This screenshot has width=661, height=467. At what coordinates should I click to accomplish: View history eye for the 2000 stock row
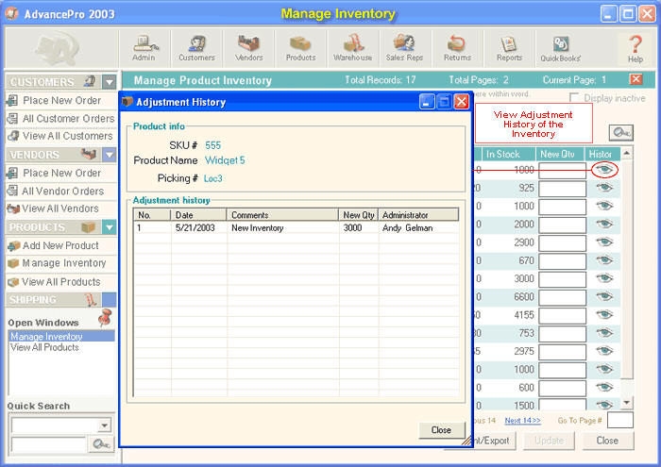(x=604, y=224)
